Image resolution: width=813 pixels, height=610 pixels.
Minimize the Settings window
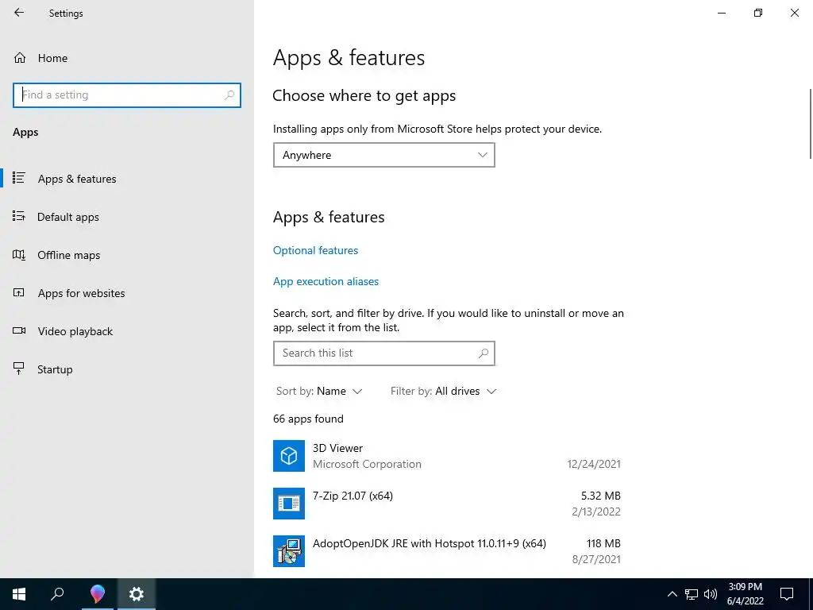[x=722, y=13]
